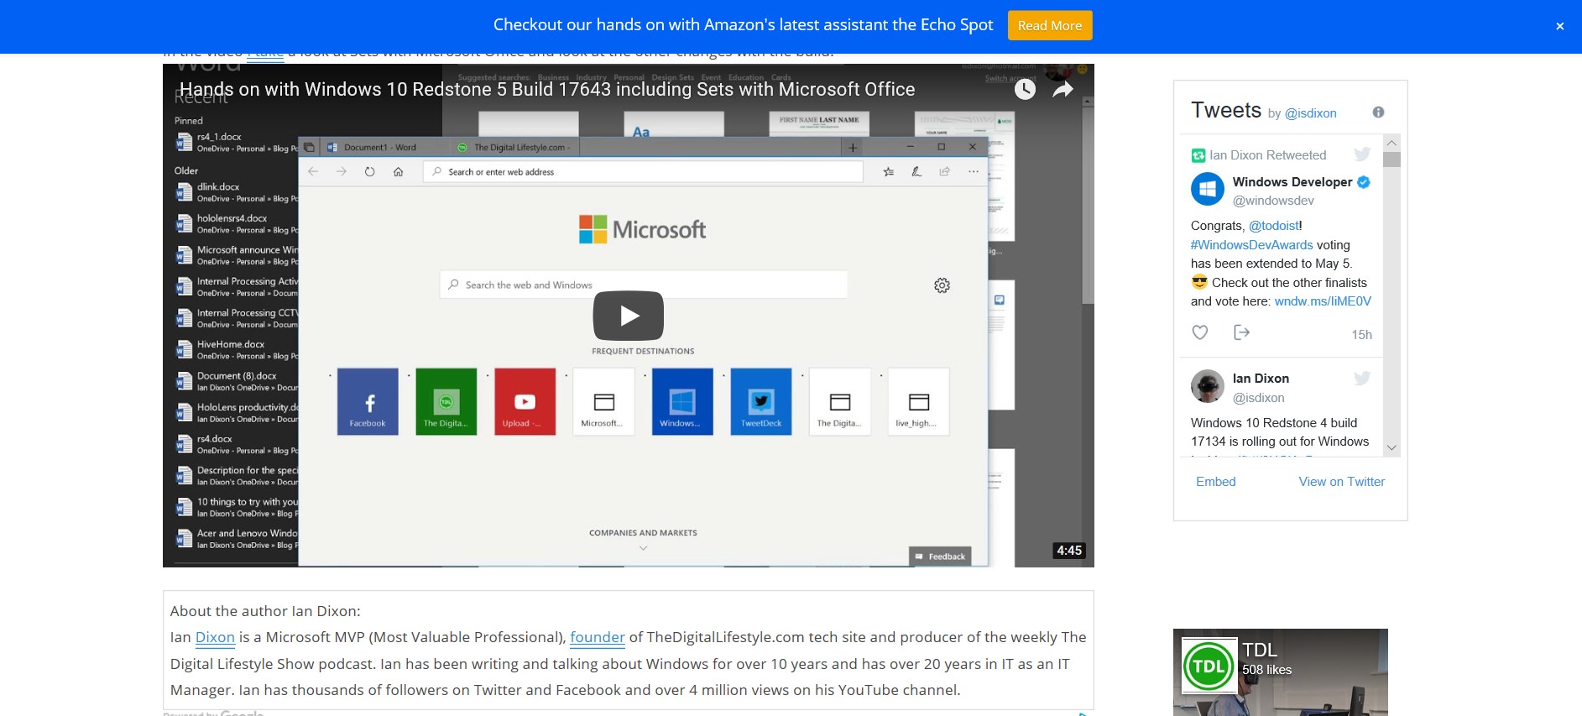Click the TDL logo in Facebook widget
This screenshot has height=716, width=1582.
click(1209, 666)
